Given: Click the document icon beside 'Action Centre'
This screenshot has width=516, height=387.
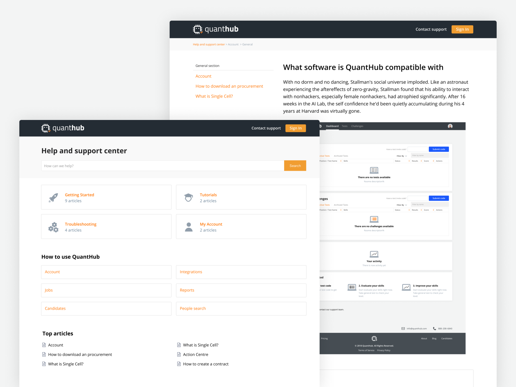Looking at the screenshot, I should (179, 354).
